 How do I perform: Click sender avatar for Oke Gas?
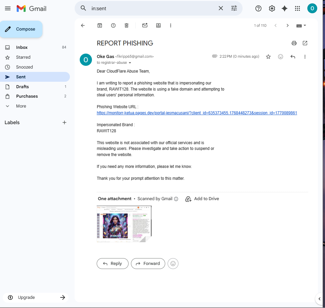[86, 60]
